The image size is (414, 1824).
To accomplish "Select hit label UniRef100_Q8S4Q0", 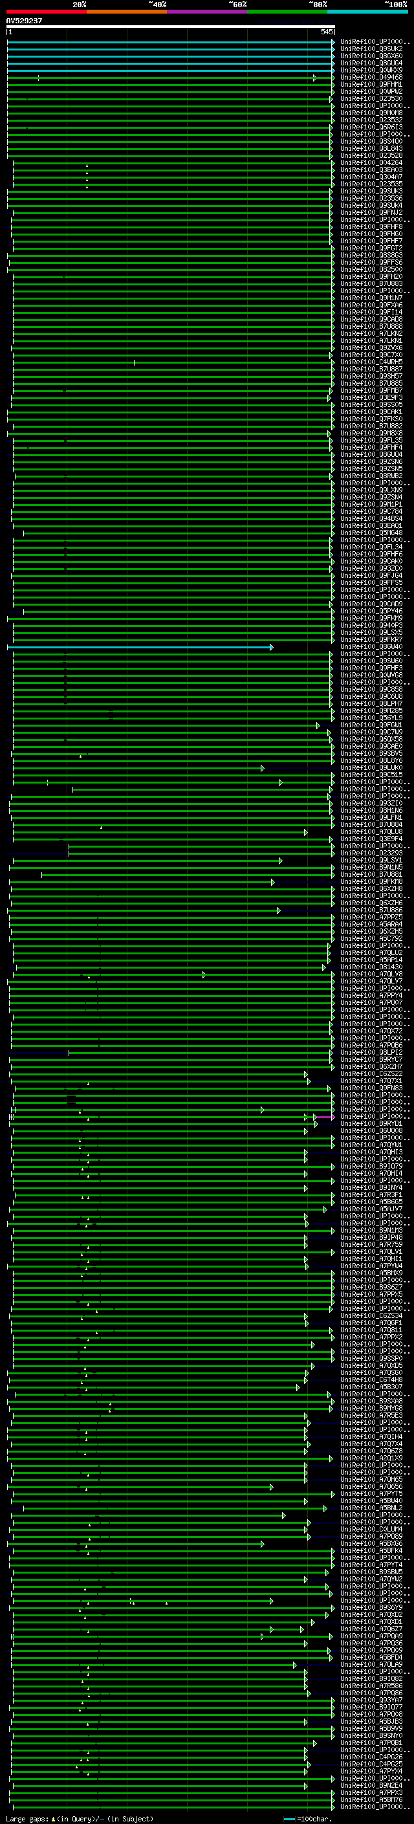I will pos(371,141).
